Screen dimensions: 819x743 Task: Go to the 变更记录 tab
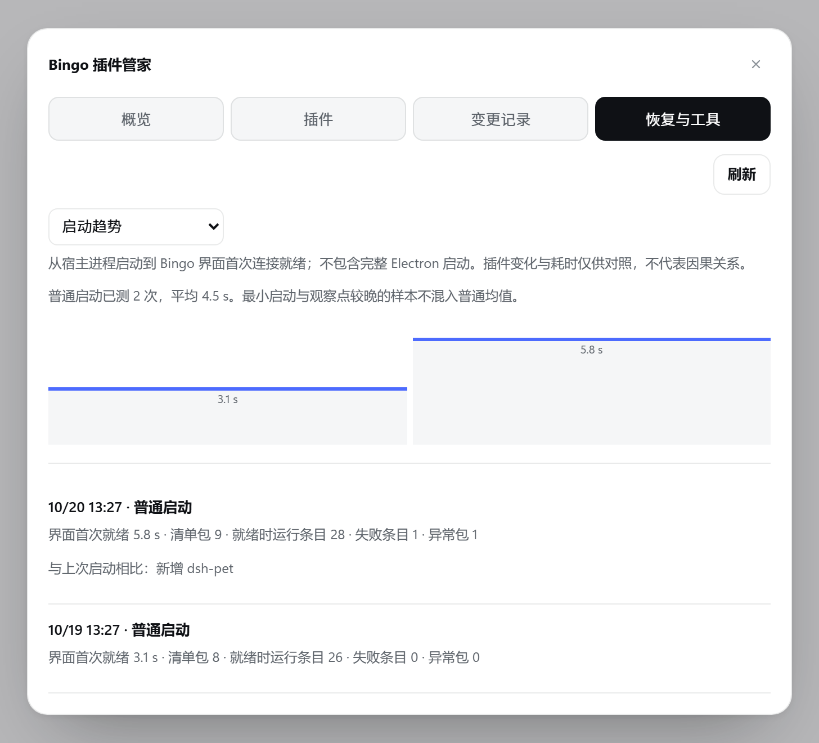click(501, 119)
